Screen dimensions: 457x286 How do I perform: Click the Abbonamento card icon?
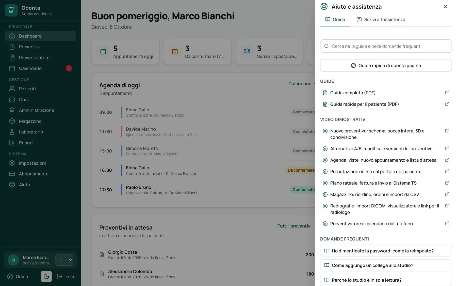pos(12,174)
